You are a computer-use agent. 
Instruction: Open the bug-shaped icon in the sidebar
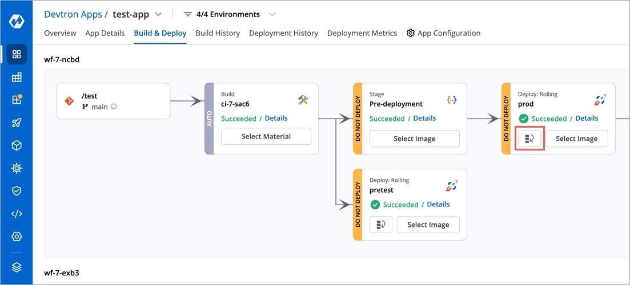click(17, 168)
